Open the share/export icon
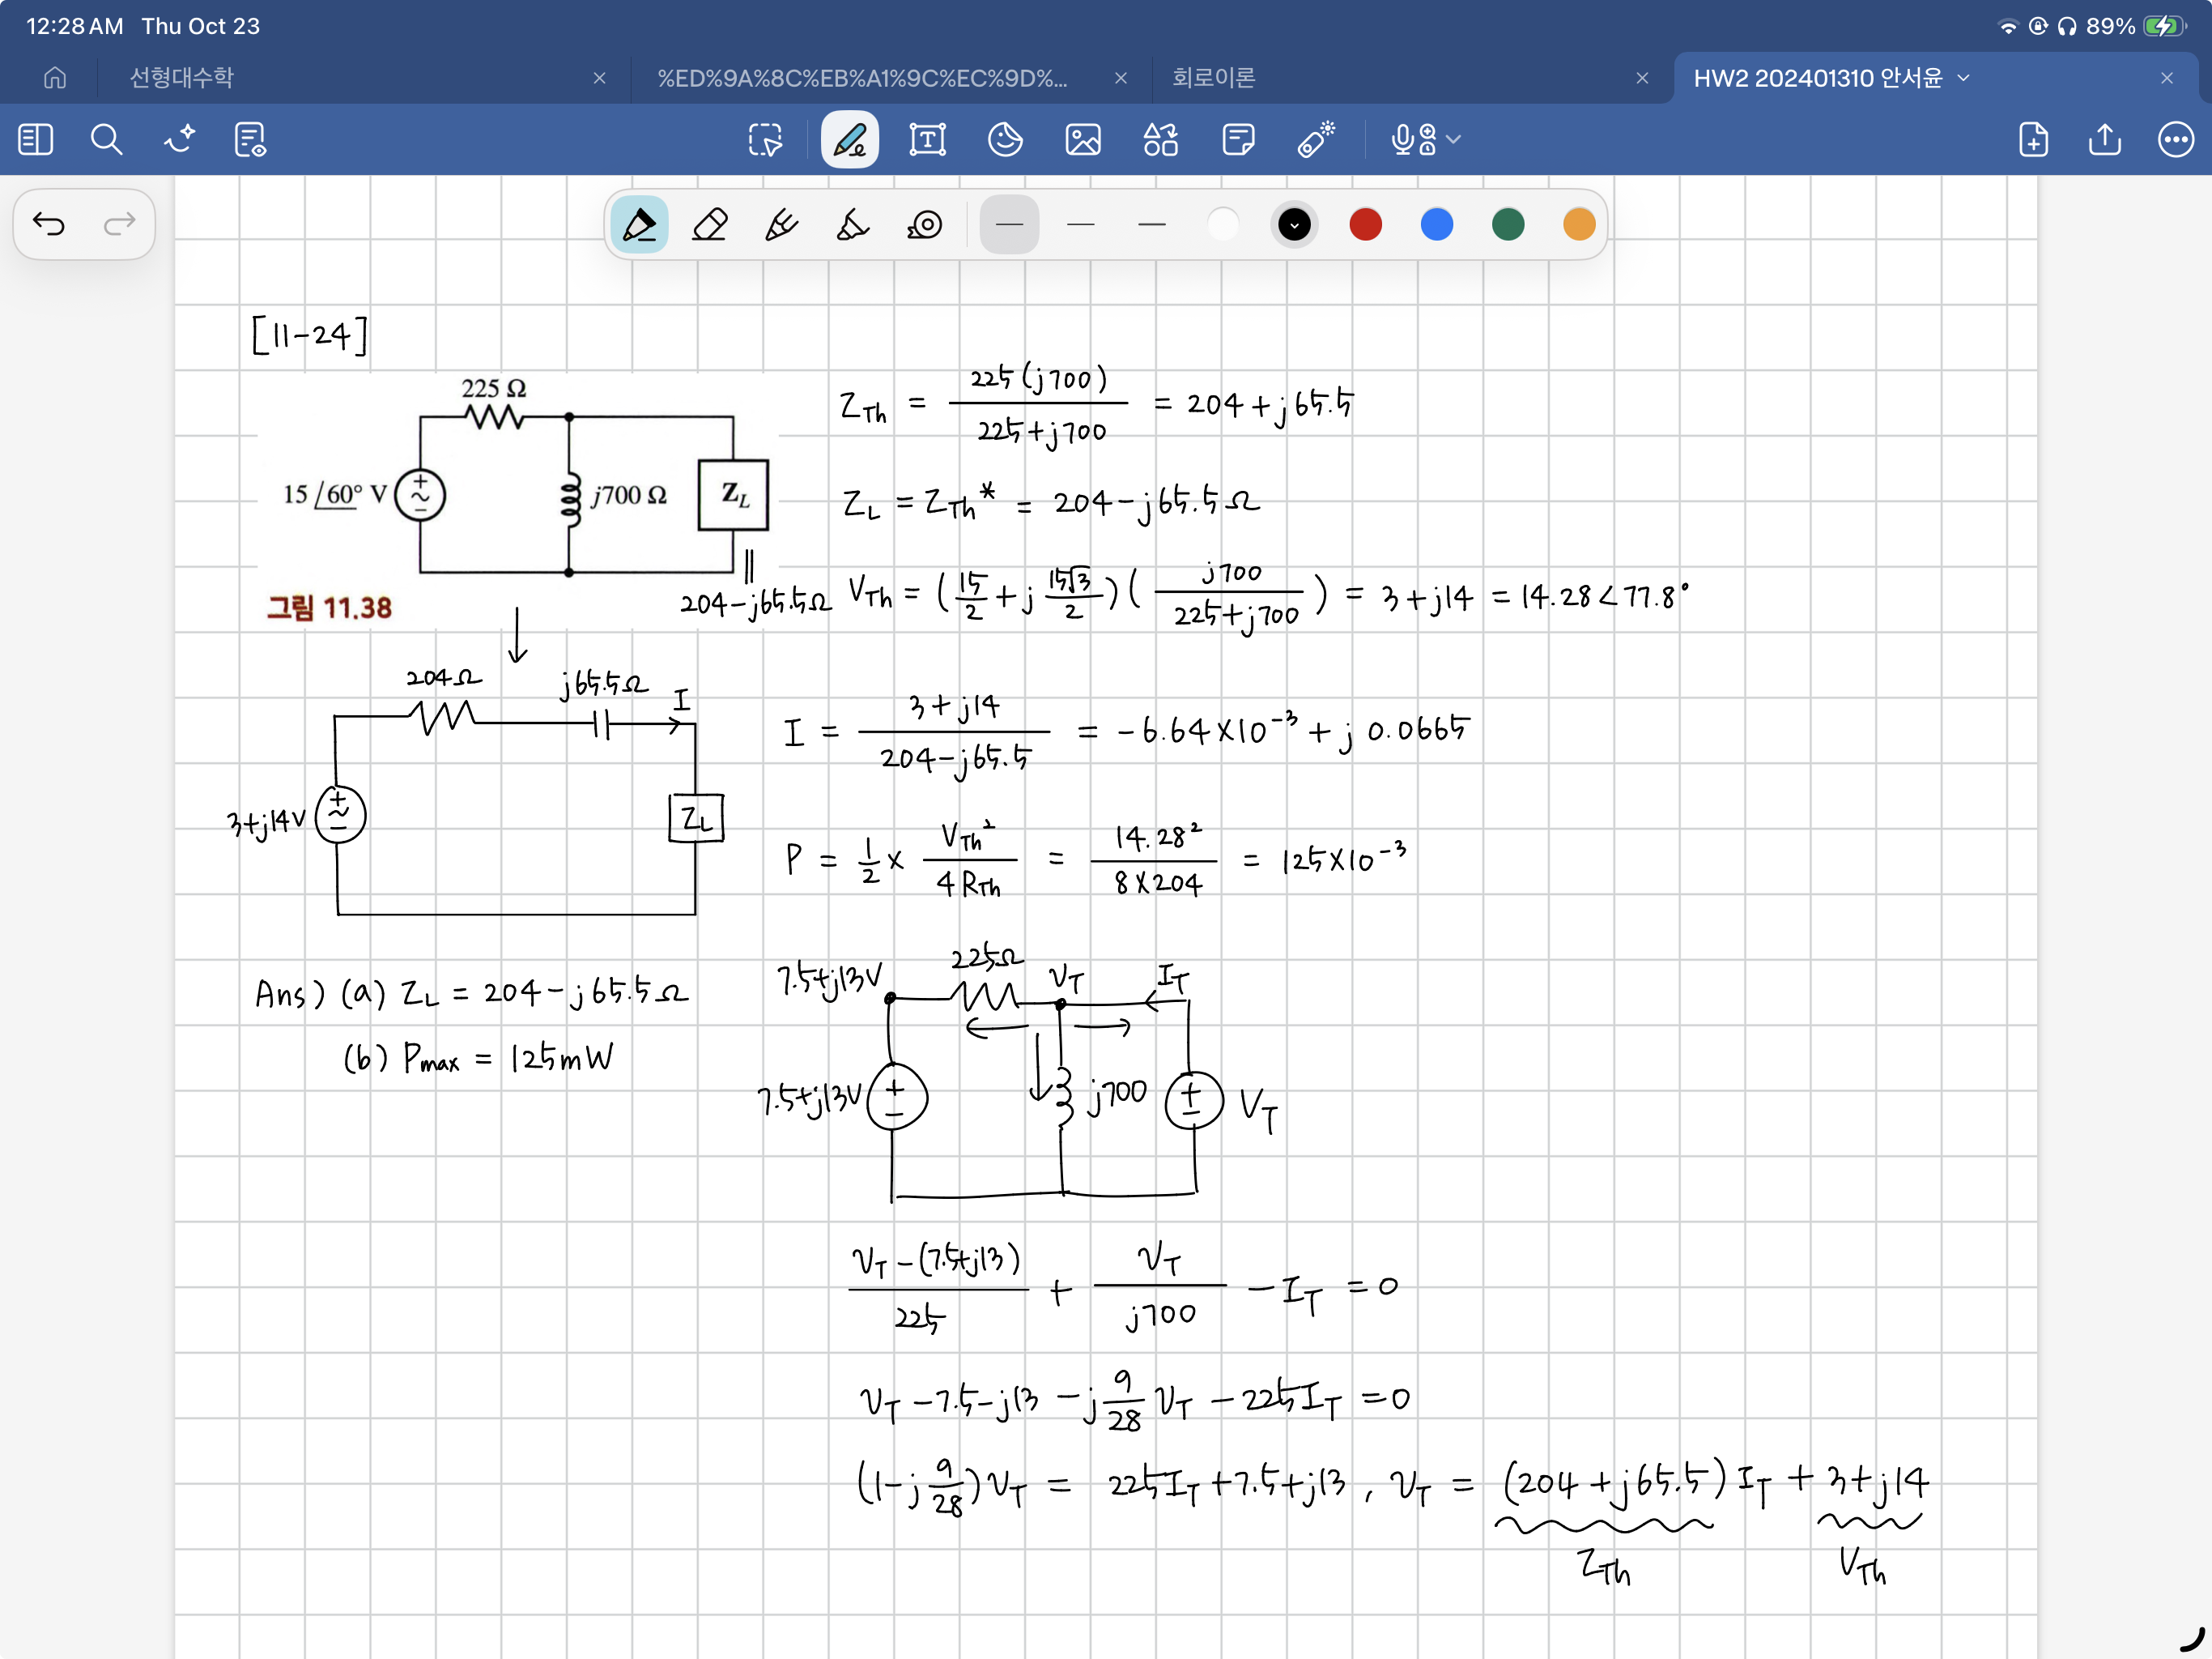The image size is (2212, 1659). (2104, 139)
